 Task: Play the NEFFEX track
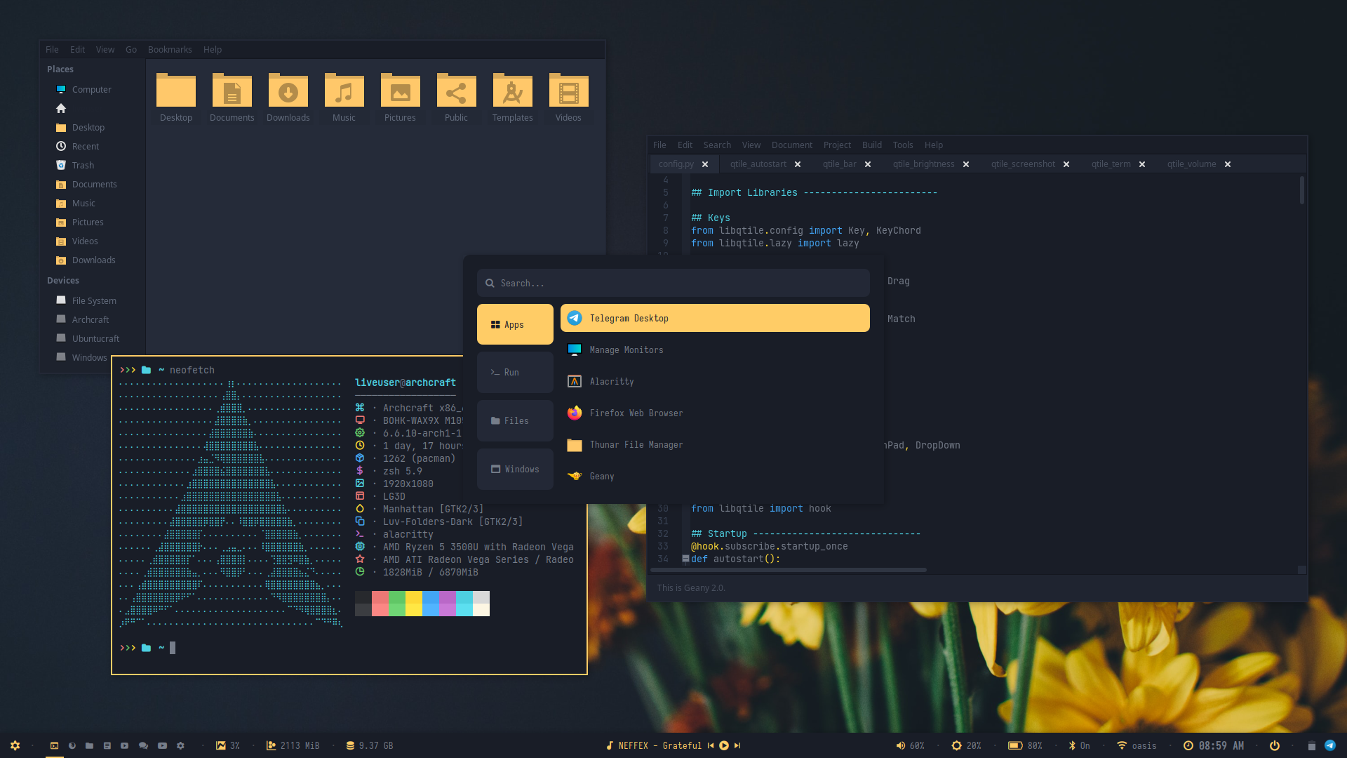click(724, 745)
